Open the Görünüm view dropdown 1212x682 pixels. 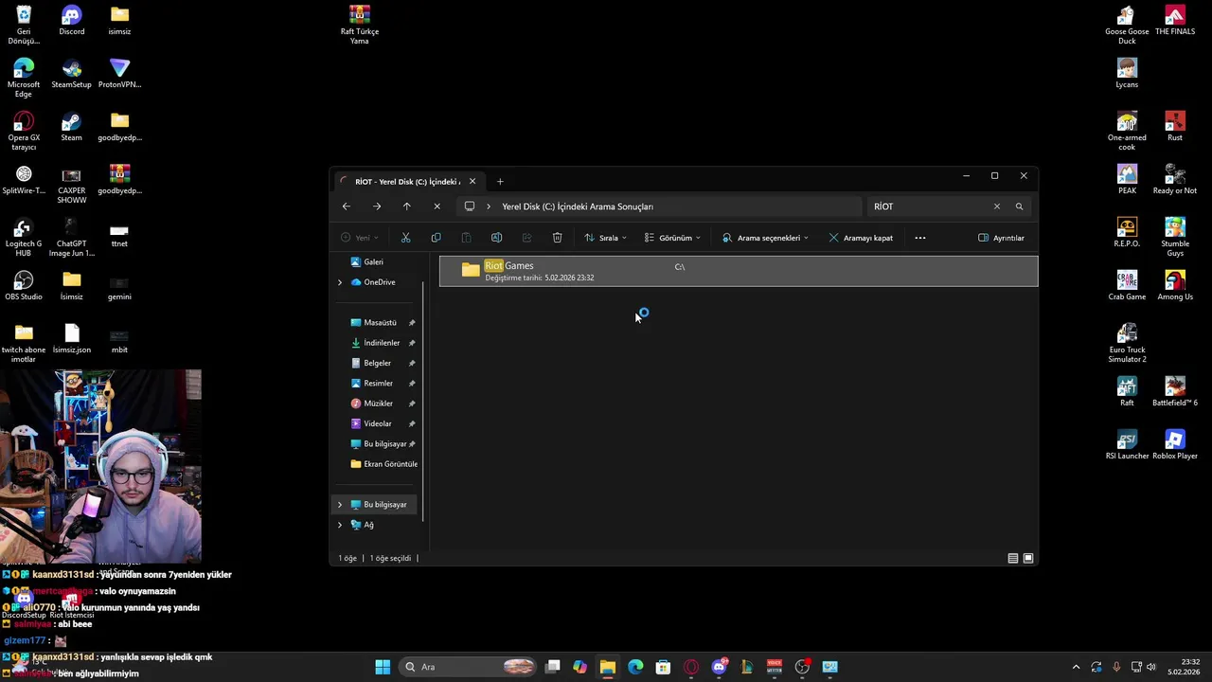[x=672, y=238]
